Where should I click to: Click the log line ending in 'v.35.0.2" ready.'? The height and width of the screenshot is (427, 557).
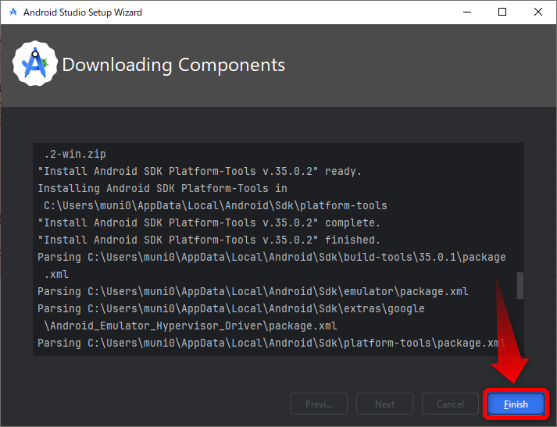pos(200,171)
